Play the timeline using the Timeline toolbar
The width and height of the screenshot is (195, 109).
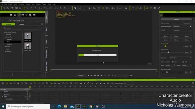pyautogui.click(x=93, y=83)
